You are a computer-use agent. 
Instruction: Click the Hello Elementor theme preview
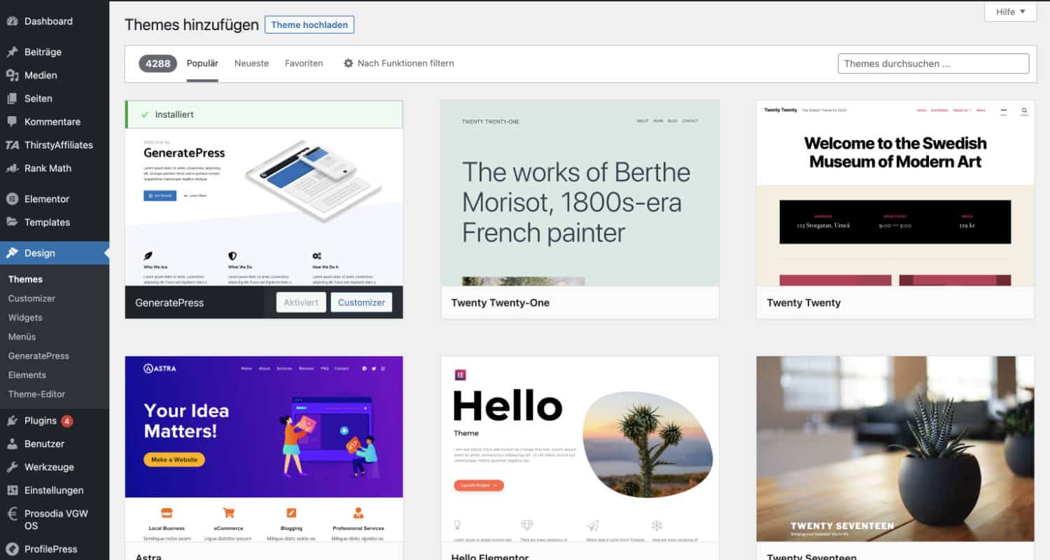580,449
